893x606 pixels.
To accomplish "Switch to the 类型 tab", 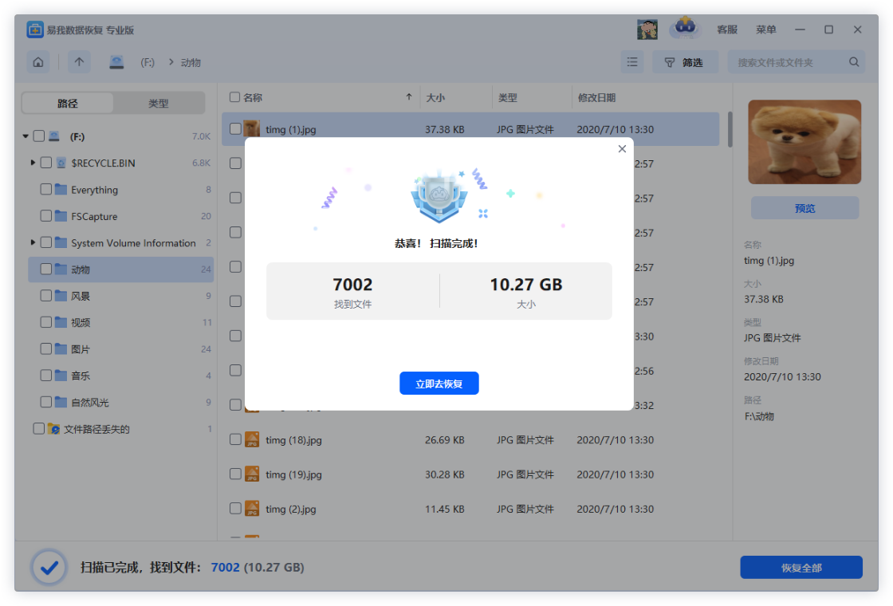I will (159, 104).
